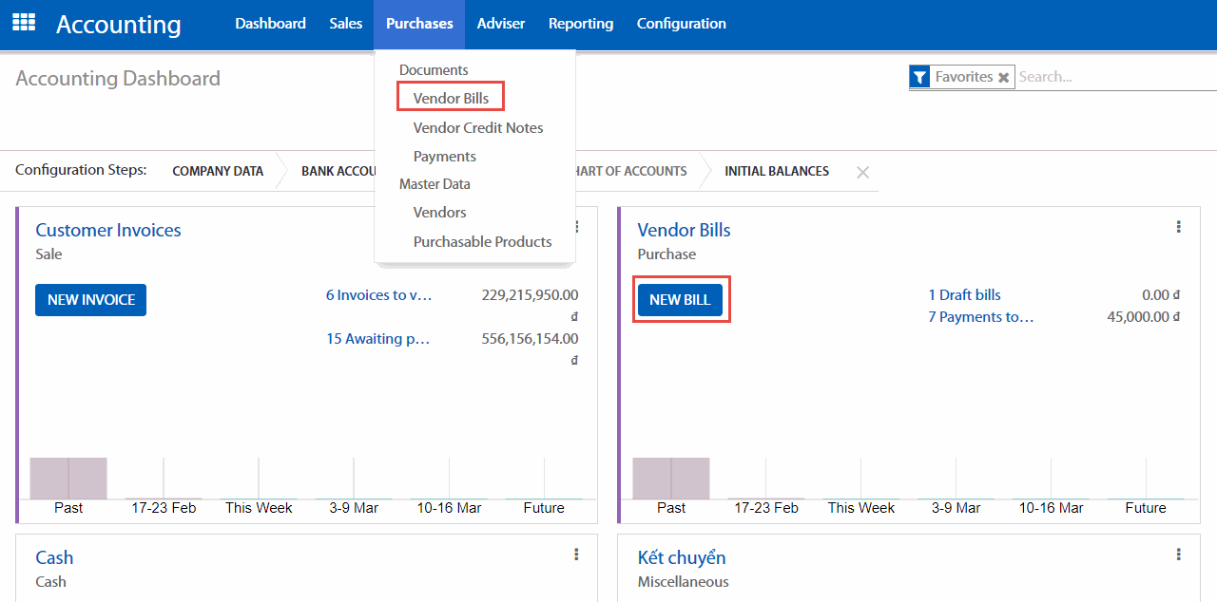Expand the Reporting menu

(x=581, y=24)
